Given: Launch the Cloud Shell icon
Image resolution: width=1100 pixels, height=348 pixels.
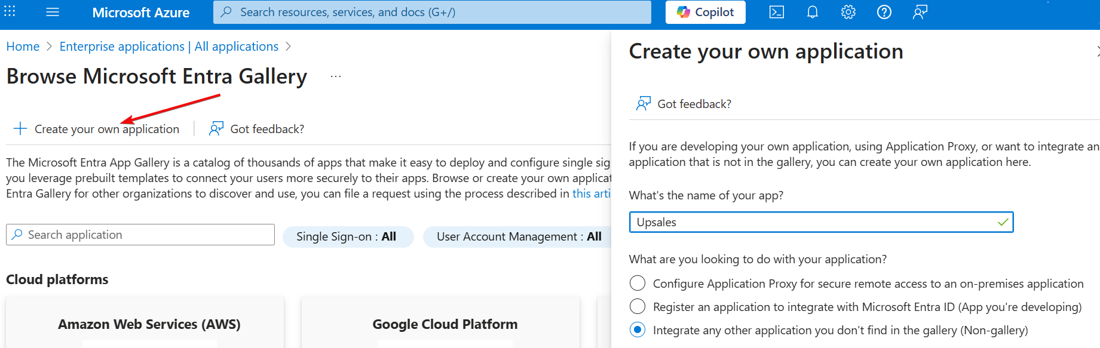Looking at the screenshot, I should pos(777,12).
